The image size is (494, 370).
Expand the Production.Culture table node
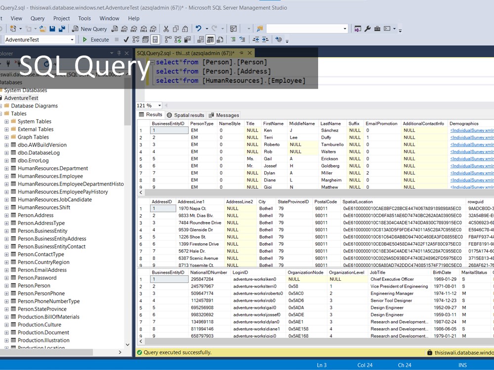point(6,325)
